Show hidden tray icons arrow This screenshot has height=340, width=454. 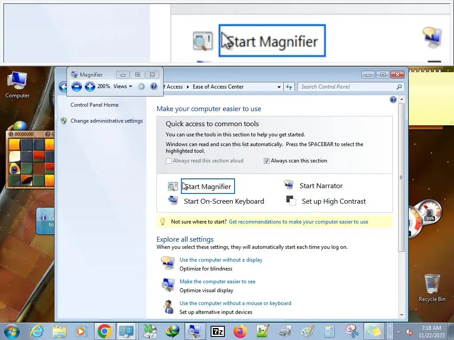(x=399, y=332)
